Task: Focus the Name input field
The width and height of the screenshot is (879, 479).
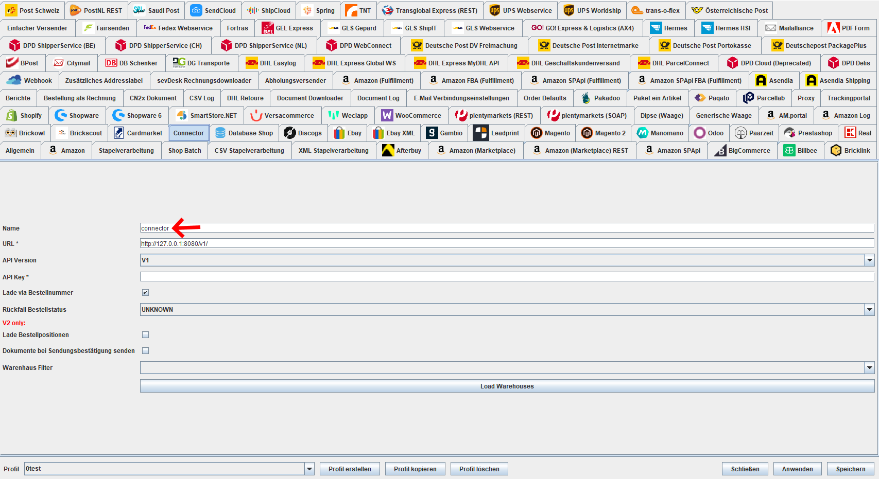Action: click(x=507, y=228)
